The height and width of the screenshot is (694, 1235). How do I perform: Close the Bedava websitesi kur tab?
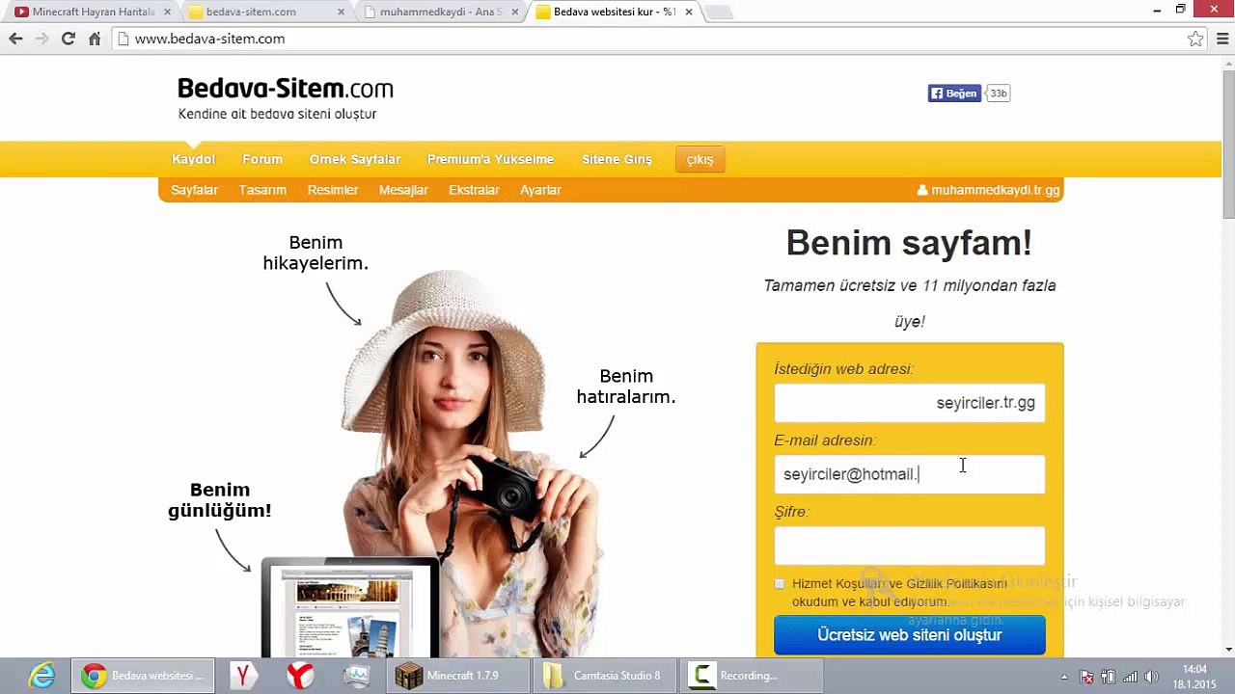point(689,12)
